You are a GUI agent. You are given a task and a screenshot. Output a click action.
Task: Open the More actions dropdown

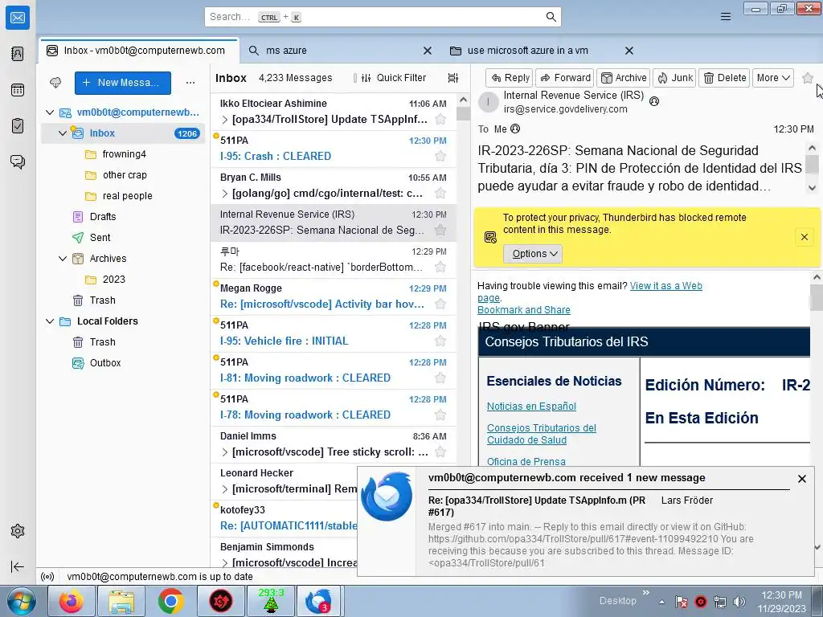point(772,78)
